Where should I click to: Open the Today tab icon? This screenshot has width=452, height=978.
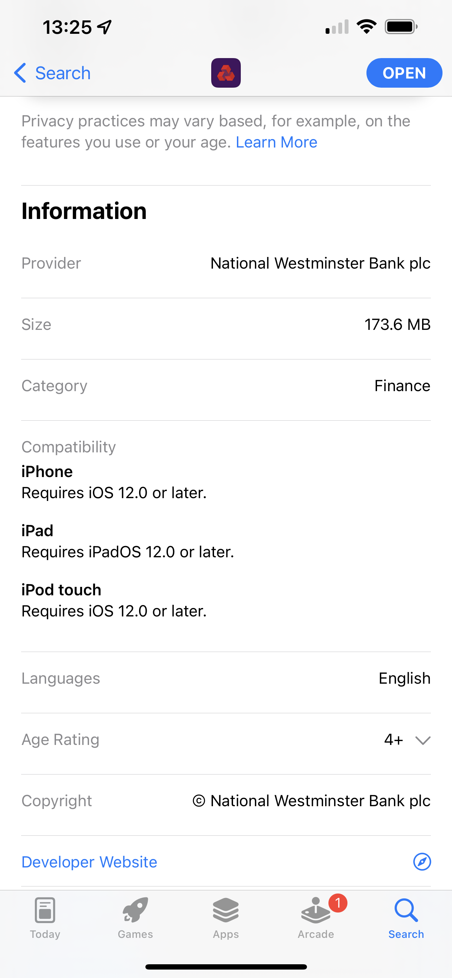tap(45, 910)
